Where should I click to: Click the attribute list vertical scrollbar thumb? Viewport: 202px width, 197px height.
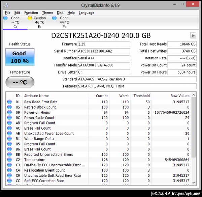(x=194, y=128)
